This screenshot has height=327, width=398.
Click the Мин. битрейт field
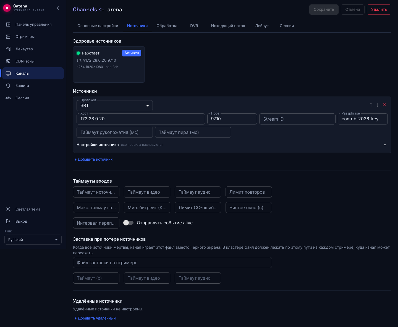click(x=147, y=207)
